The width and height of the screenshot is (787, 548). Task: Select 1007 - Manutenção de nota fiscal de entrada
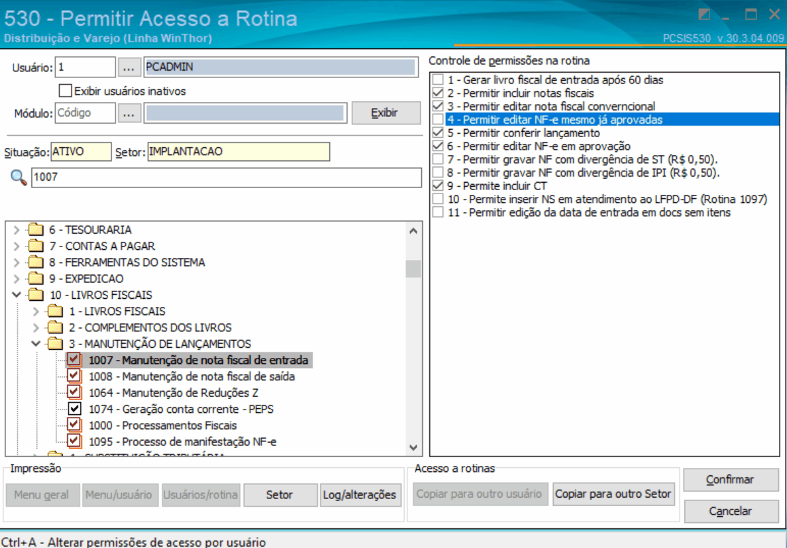pyautogui.click(x=199, y=360)
